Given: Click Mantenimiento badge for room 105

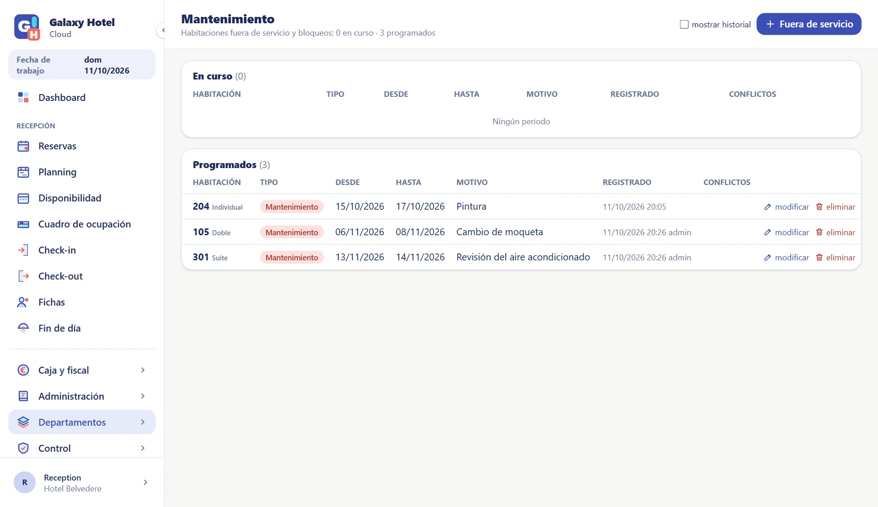Looking at the screenshot, I should coord(292,232).
